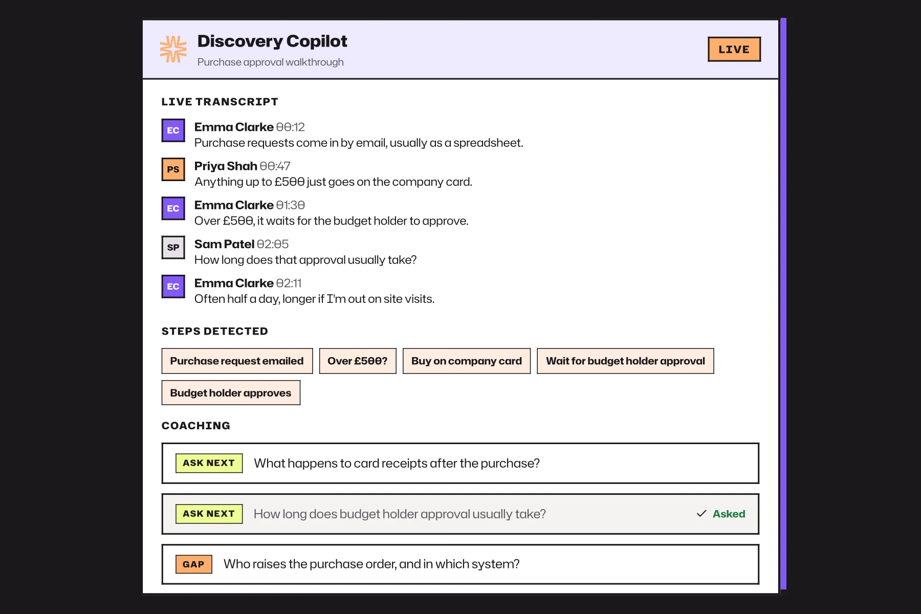Click the purple vertical scrollbar on right edge
Viewport: 921px width, 614px height.
click(x=783, y=304)
